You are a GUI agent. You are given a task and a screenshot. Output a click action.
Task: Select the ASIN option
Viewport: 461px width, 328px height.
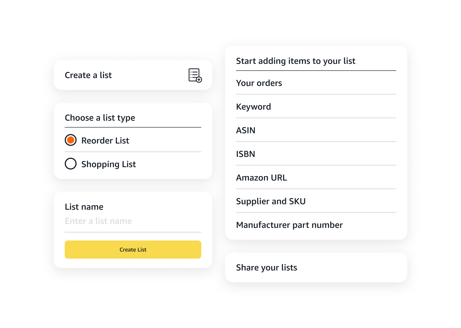point(246,130)
